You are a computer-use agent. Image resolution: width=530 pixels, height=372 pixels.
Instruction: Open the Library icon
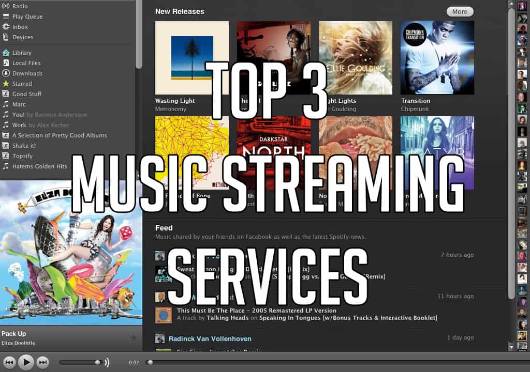coord(6,53)
